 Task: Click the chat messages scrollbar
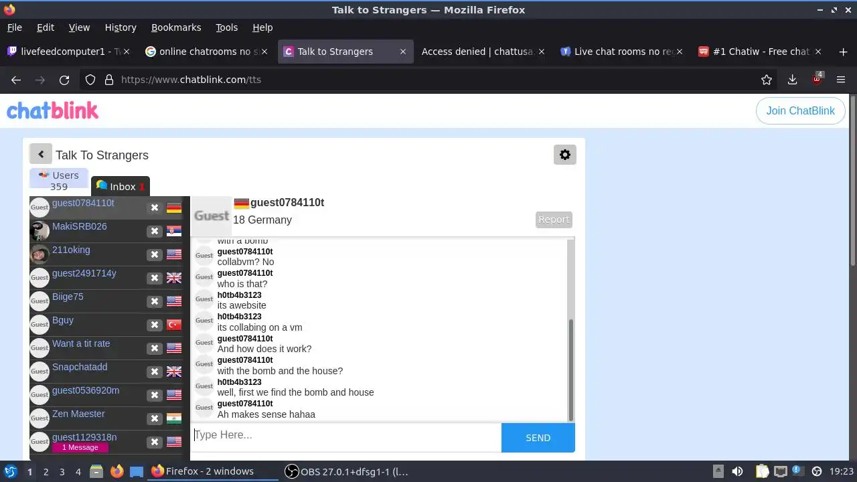(571, 370)
